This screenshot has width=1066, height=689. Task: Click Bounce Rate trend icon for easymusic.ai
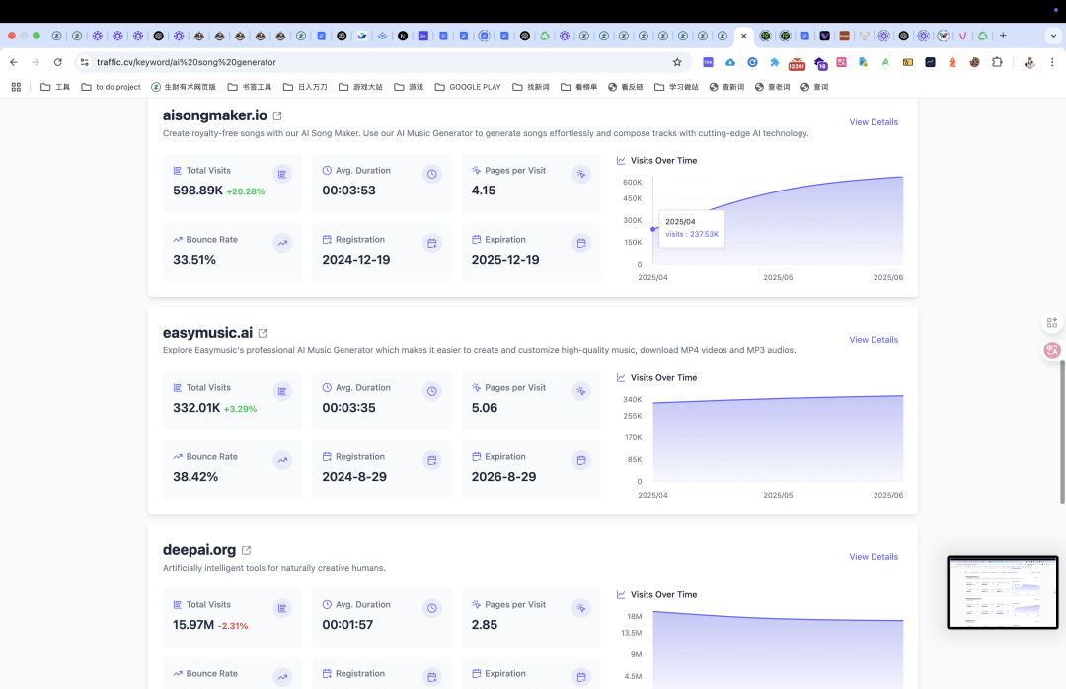(282, 460)
